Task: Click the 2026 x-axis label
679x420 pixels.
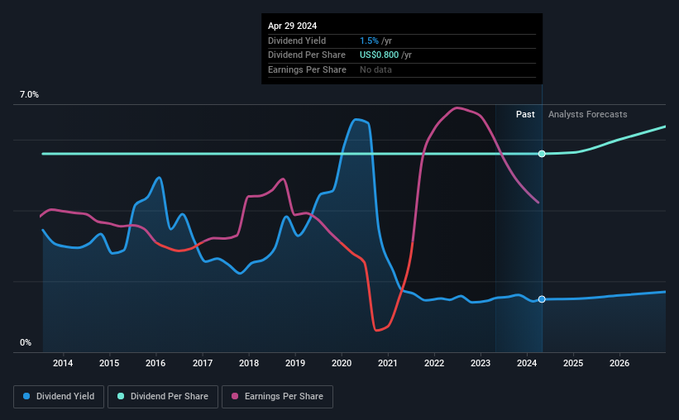Action: point(619,363)
